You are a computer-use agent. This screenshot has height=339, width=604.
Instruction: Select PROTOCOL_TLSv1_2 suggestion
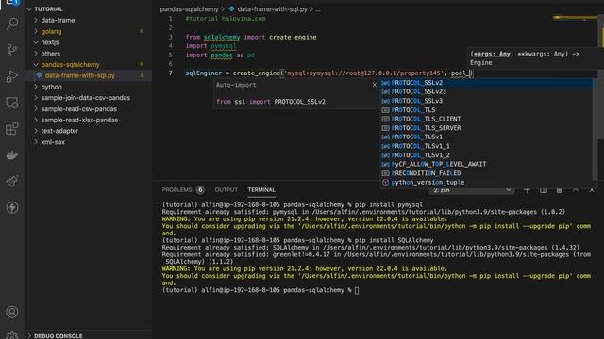click(x=486, y=155)
